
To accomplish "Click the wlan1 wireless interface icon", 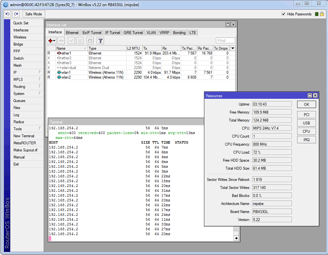I will [x=59, y=72].
